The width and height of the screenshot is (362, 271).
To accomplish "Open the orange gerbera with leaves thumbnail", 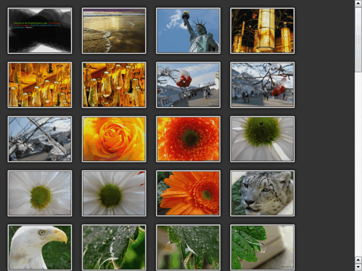I will tap(188, 193).
